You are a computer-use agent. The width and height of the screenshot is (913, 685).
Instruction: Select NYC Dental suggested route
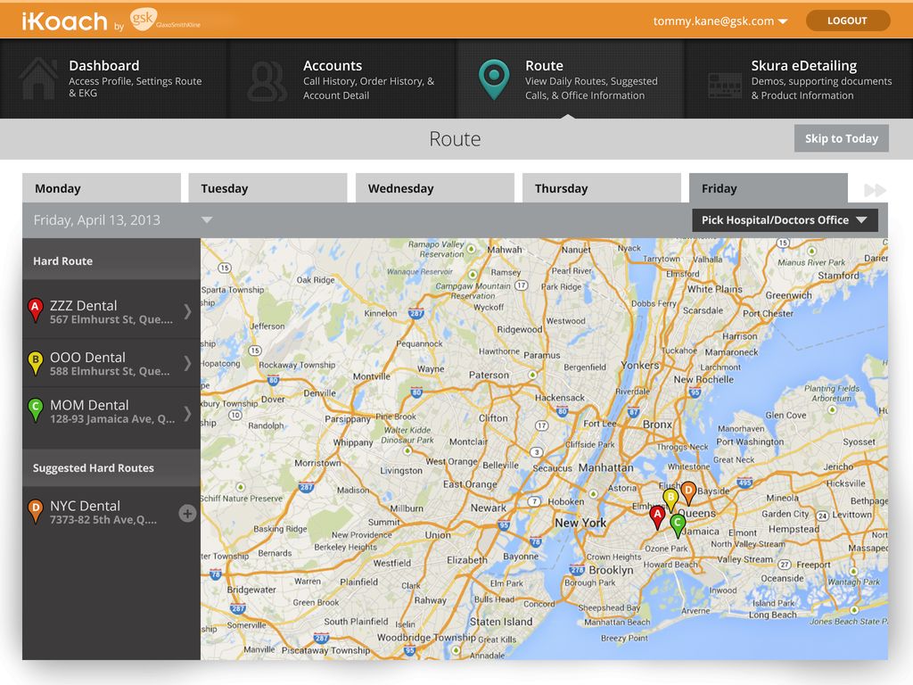(x=111, y=512)
